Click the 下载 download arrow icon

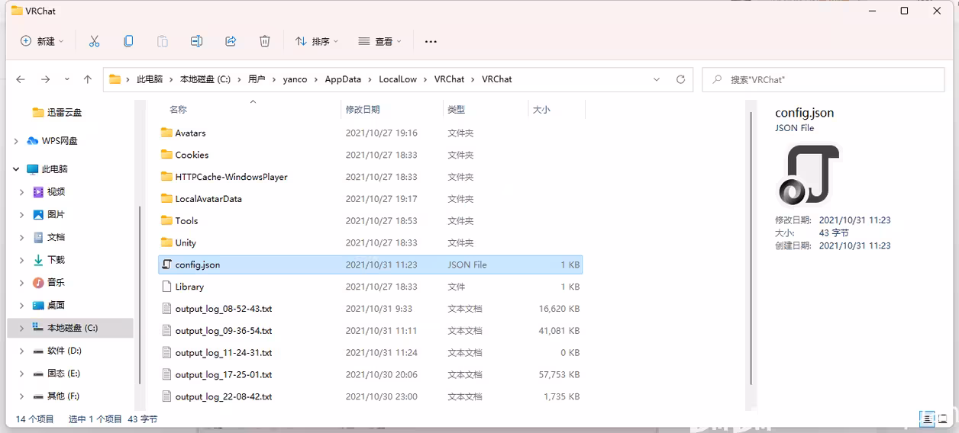pos(38,260)
